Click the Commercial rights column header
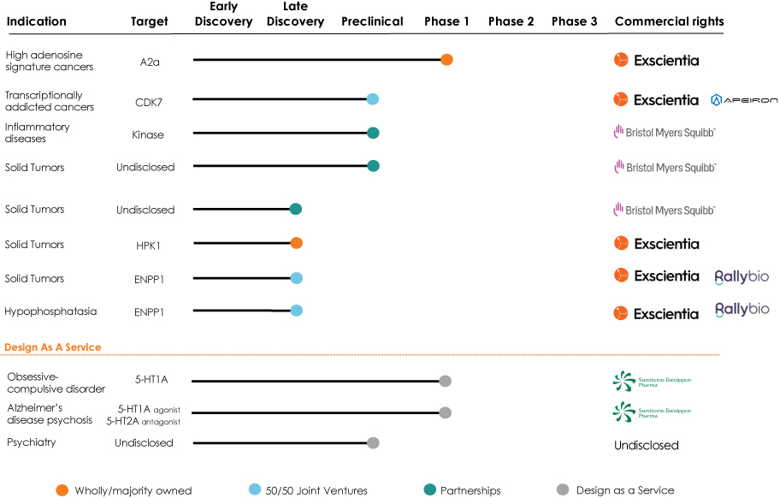780x498 pixels. [x=669, y=21]
